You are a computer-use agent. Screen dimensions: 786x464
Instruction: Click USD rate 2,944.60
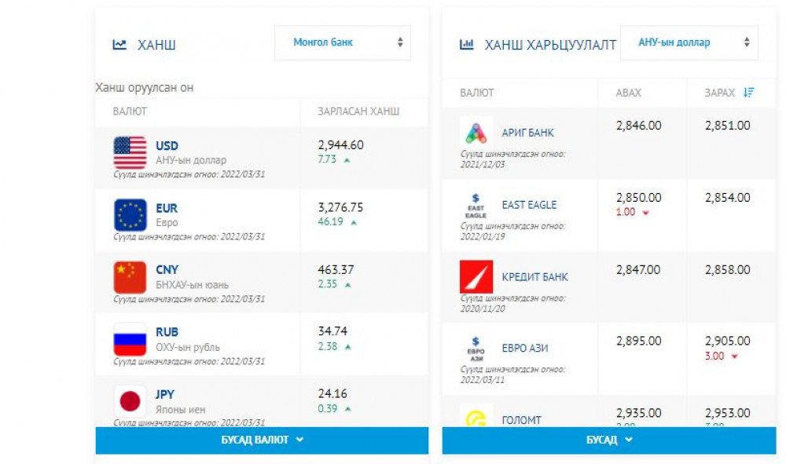[340, 145]
